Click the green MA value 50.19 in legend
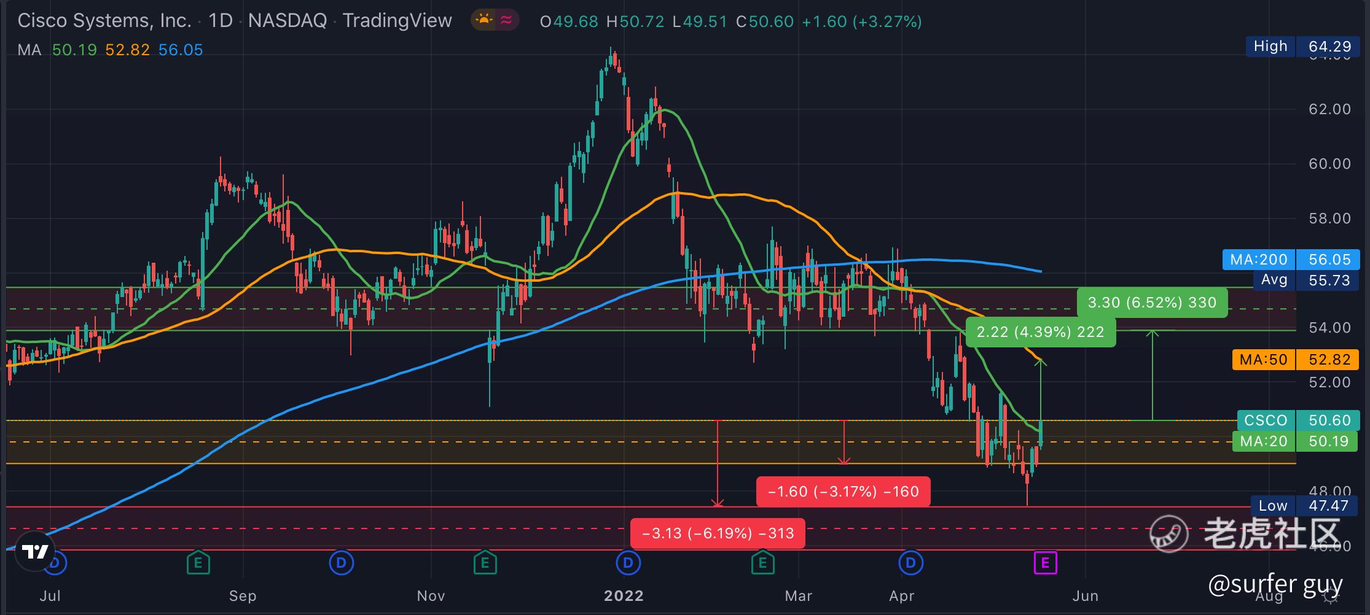 [74, 50]
